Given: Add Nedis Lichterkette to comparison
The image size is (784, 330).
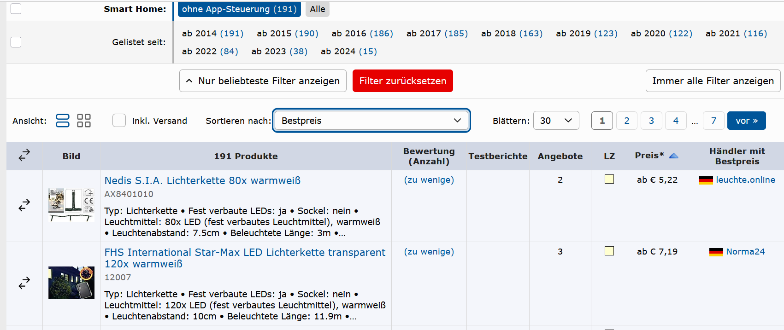Looking at the screenshot, I should (24, 205).
